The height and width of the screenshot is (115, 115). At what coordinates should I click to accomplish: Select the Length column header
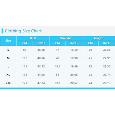point(98,38)
